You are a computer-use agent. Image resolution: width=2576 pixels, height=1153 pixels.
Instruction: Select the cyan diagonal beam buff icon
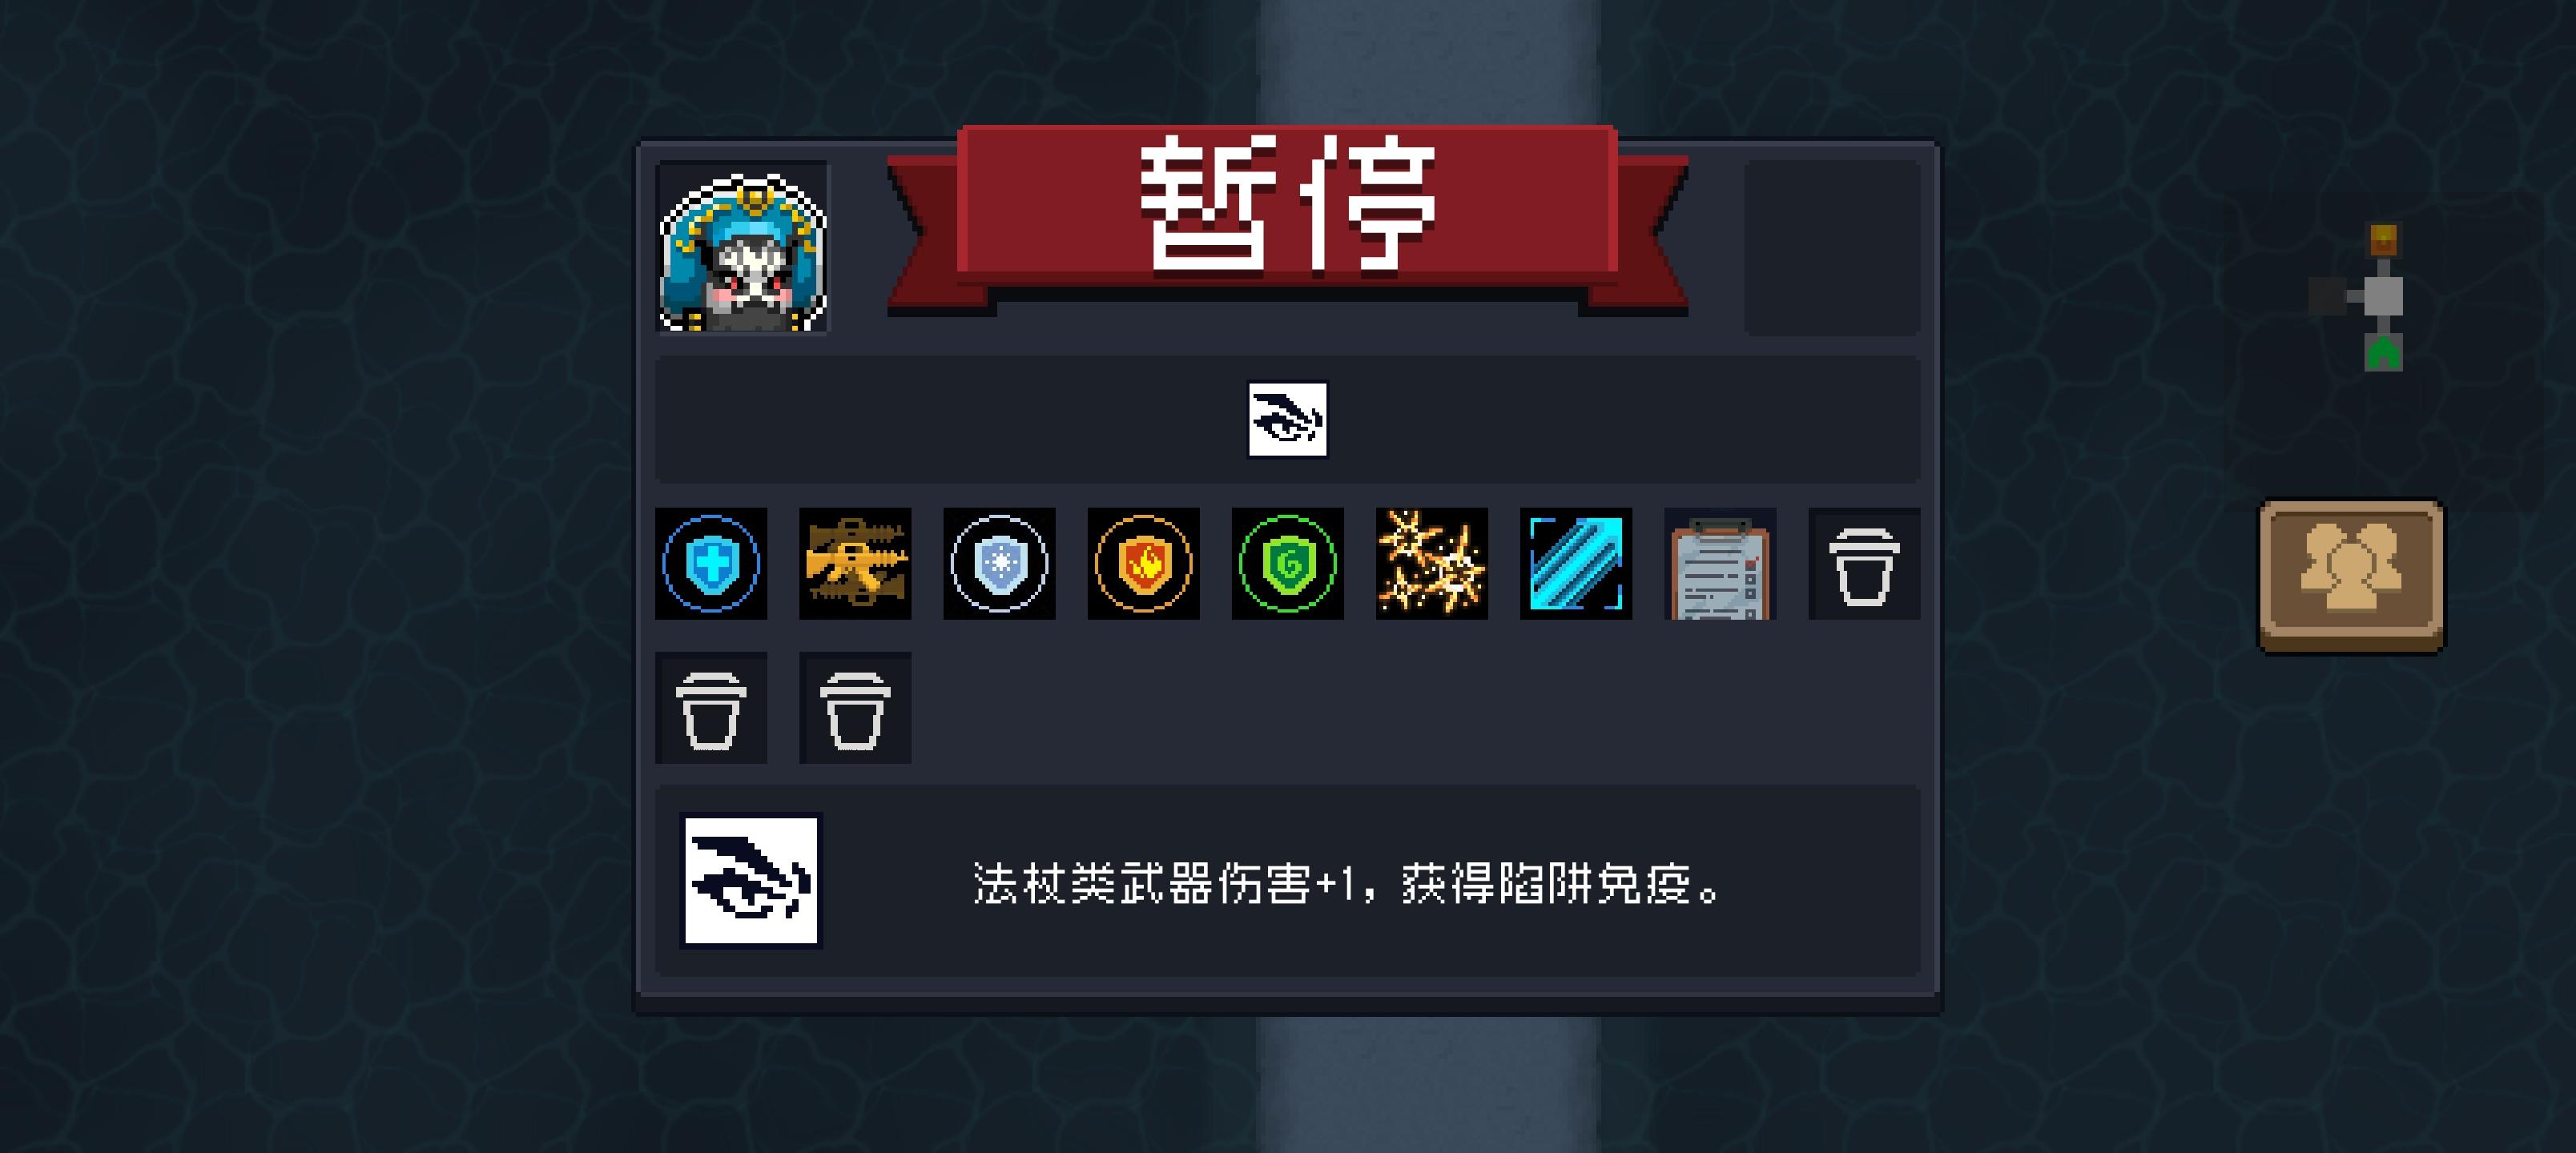(1576, 563)
